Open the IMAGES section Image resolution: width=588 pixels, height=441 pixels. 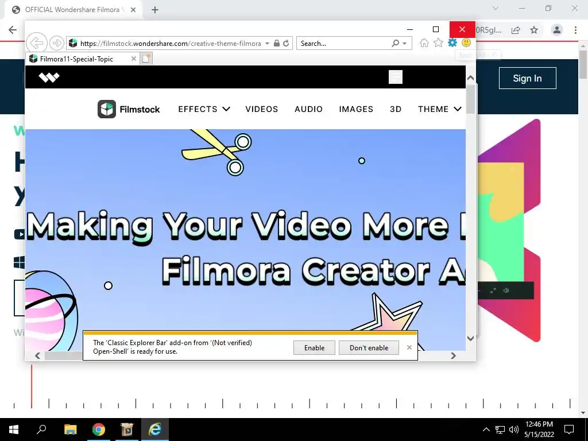click(x=356, y=109)
